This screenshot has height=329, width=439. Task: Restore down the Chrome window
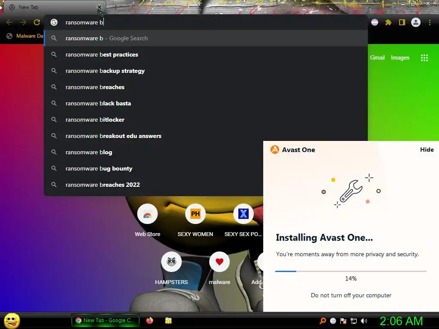click(x=413, y=4)
